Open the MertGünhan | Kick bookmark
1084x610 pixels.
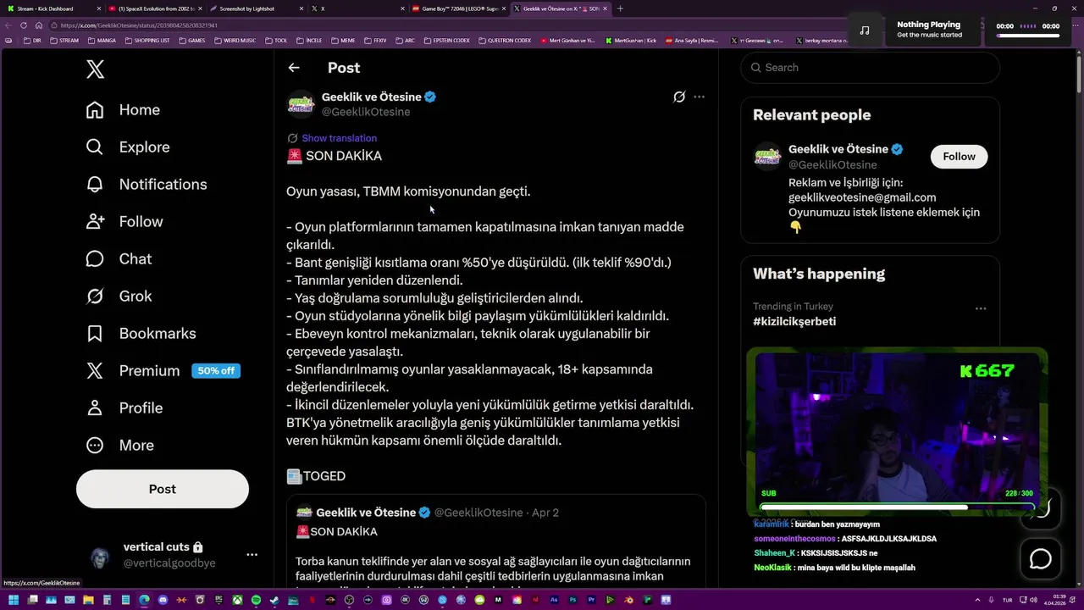(x=630, y=40)
